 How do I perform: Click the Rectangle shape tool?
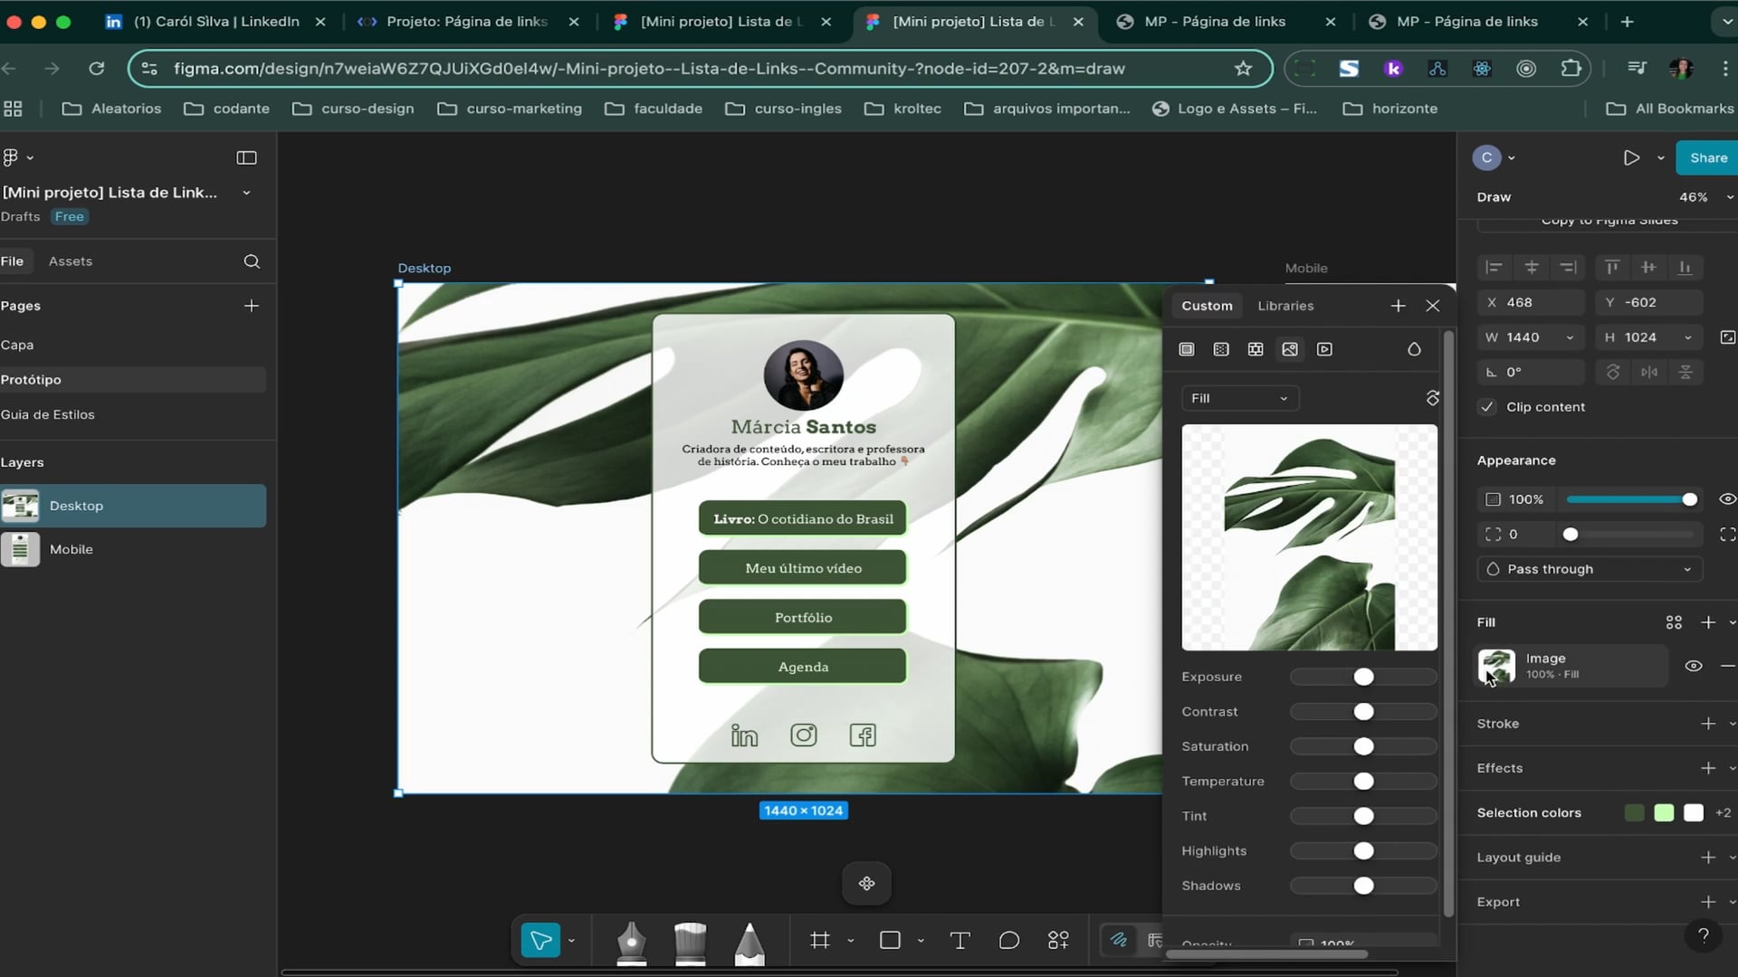tap(890, 941)
